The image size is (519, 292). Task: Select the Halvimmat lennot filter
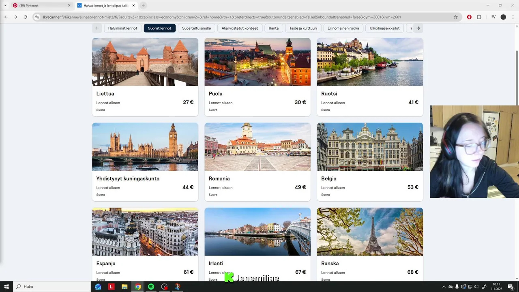123,28
